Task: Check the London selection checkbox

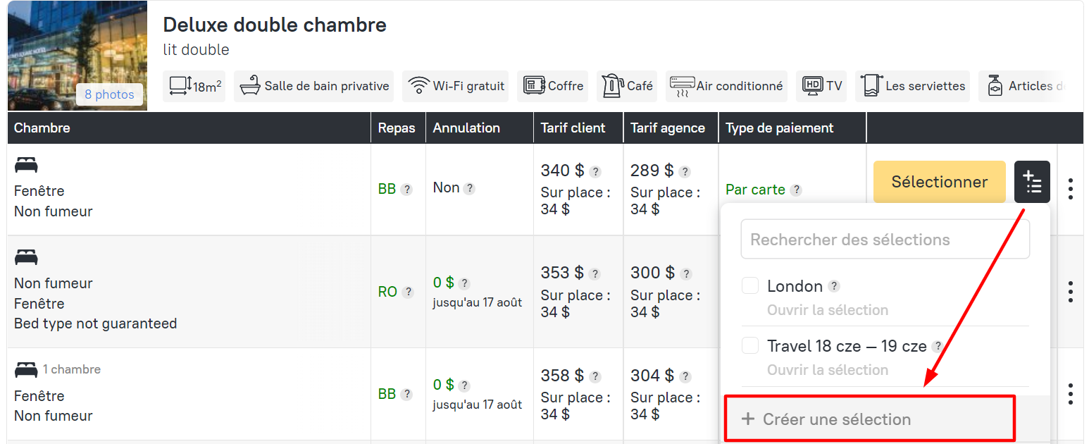Action: (750, 285)
